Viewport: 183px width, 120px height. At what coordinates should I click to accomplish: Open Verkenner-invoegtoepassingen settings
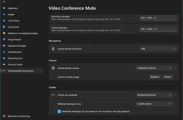tap(22, 33)
